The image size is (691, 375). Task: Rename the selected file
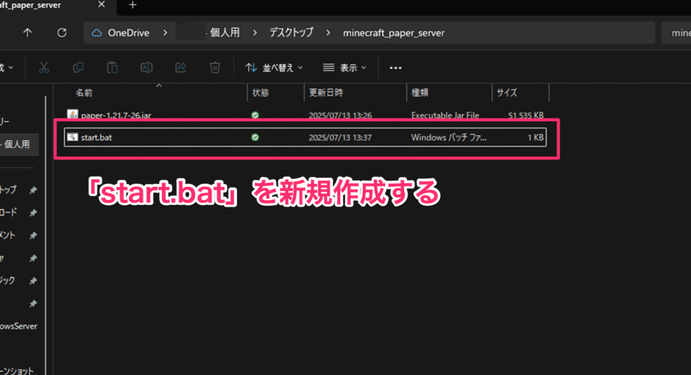146,68
